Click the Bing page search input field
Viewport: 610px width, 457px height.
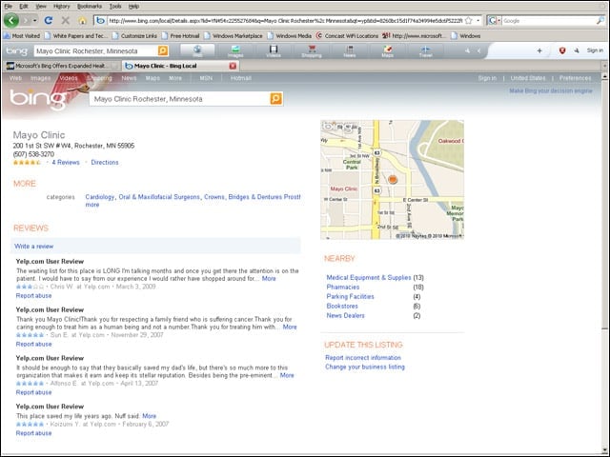click(180, 99)
